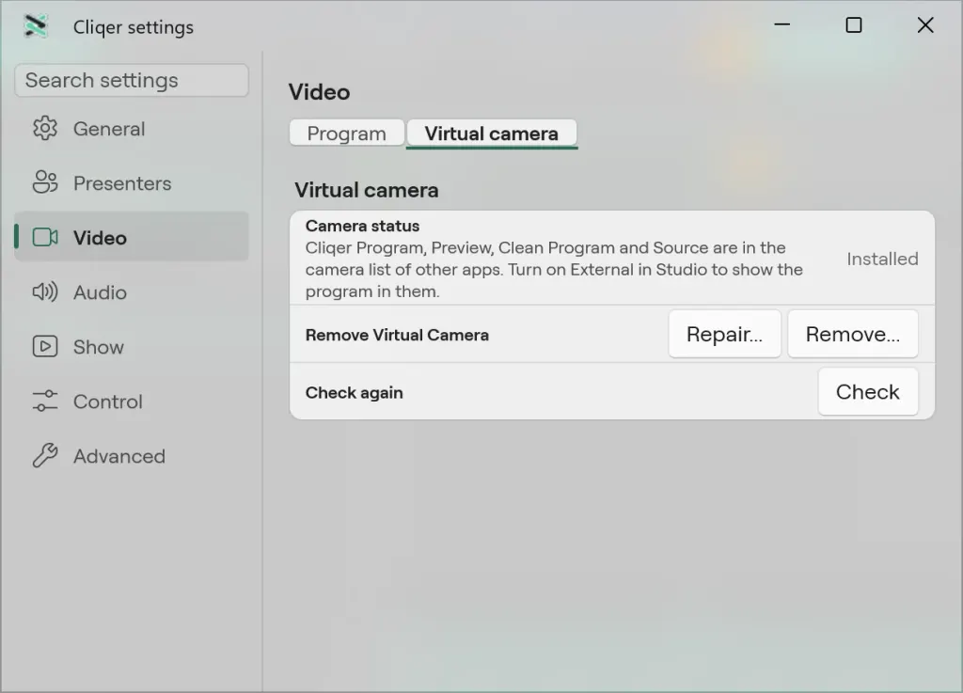
Task: Click the Repair... button
Action: click(x=725, y=334)
